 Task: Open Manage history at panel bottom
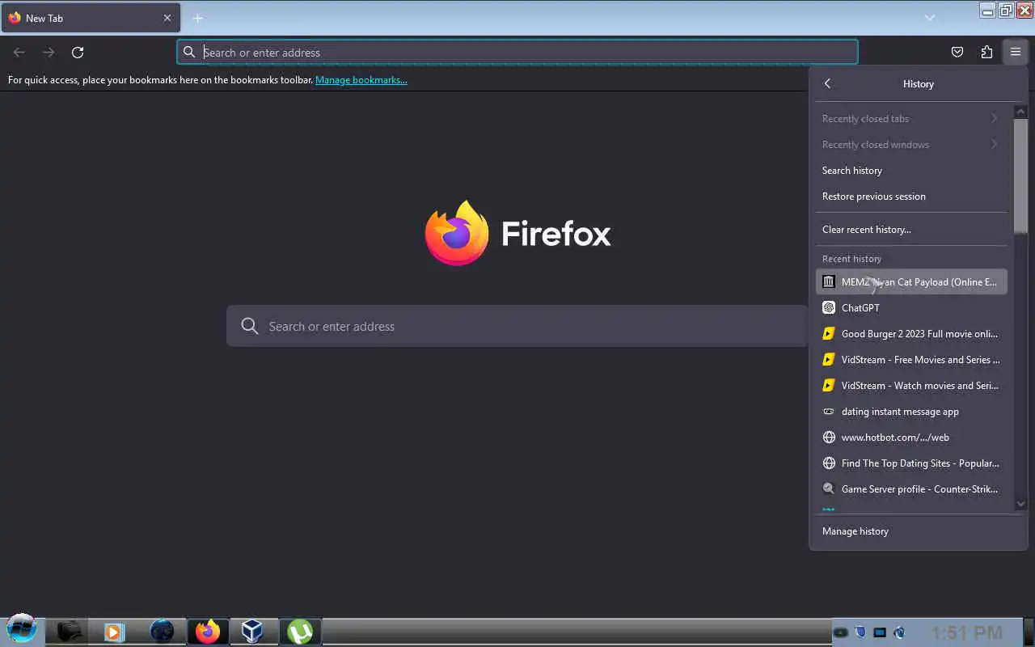point(918,531)
